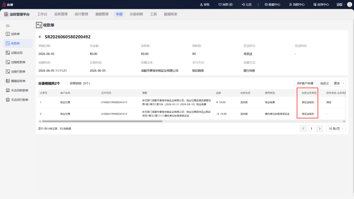The image size is (354, 199).
Task: Click the red app logo at top left
Action: (x=4, y=4)
